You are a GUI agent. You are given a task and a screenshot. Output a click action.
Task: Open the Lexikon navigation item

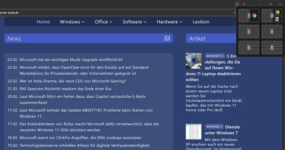coord(201,22)
